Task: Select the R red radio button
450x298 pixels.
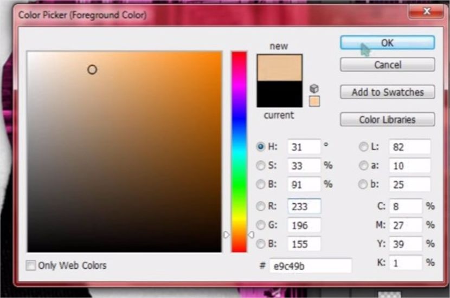Action: 261,206
